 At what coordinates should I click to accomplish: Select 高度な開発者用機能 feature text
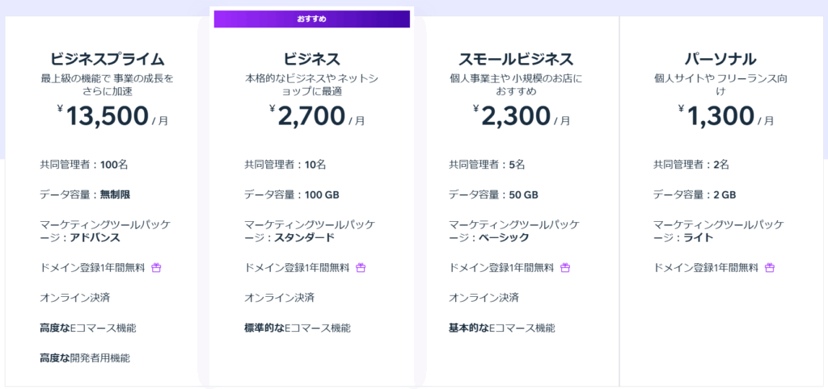[x=85, y=358]
